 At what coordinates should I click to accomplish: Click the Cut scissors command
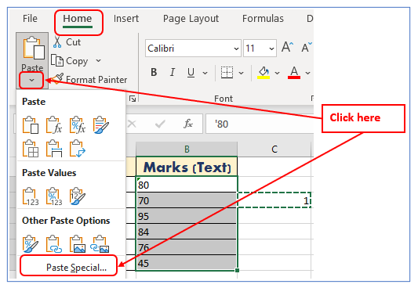(67, 42)
